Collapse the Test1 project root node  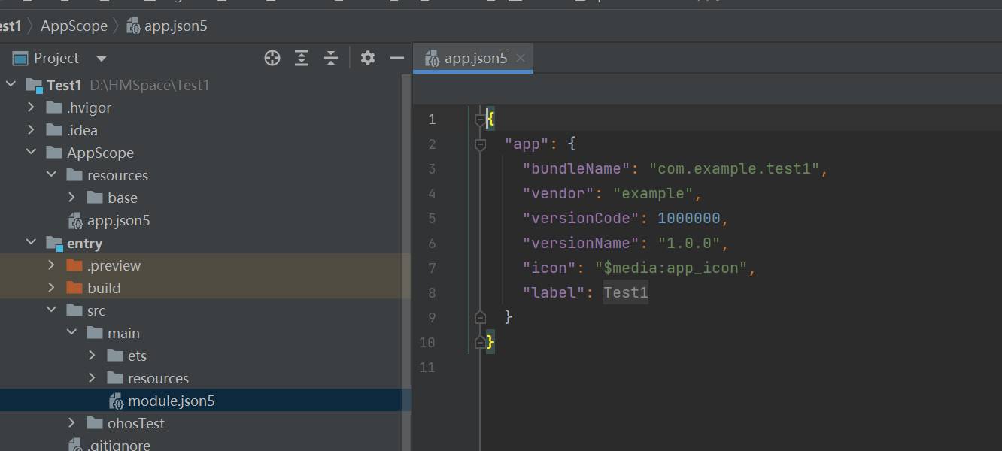(11, 85)
